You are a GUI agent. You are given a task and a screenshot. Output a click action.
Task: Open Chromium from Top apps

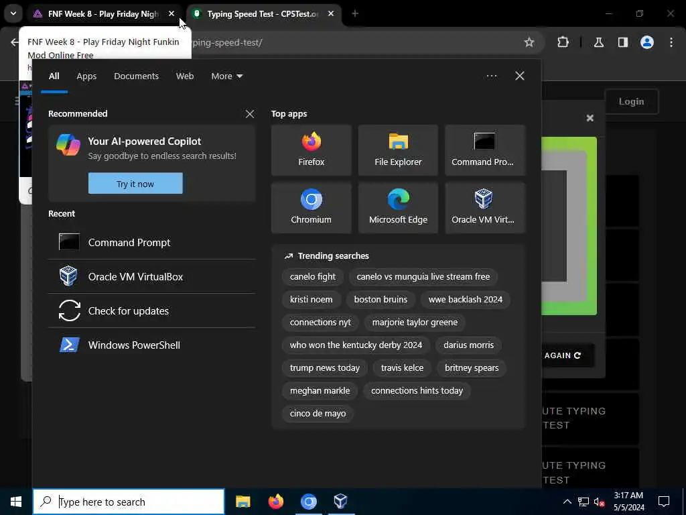pyautogui.click(x=311, y=208)
